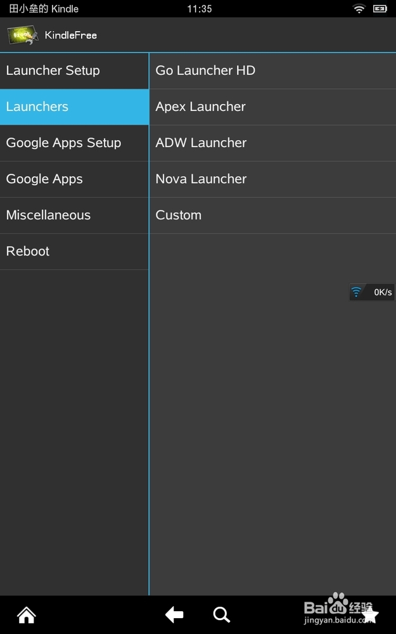The image size is (396, 634).
Task: Open Google Apps Setup section
Action: pos(74,143)
